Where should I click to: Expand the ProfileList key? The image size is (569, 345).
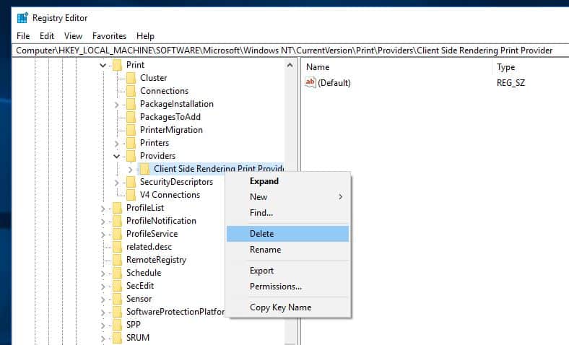pos(103,209)
